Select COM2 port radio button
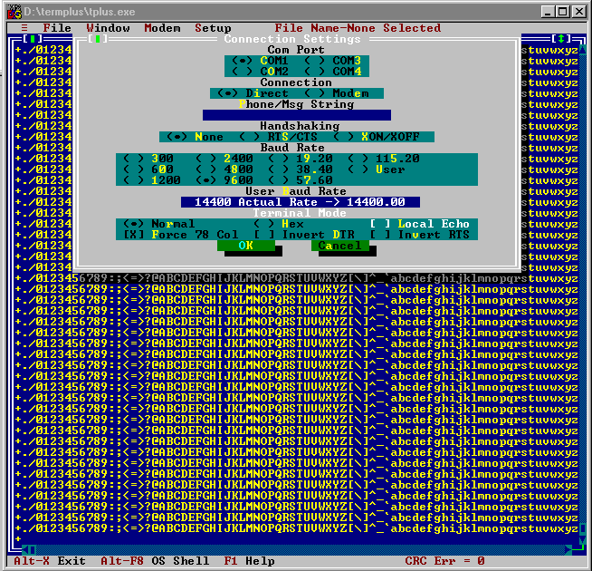The width and height of the screenshot is (592, 571). (x=261, y=72)
